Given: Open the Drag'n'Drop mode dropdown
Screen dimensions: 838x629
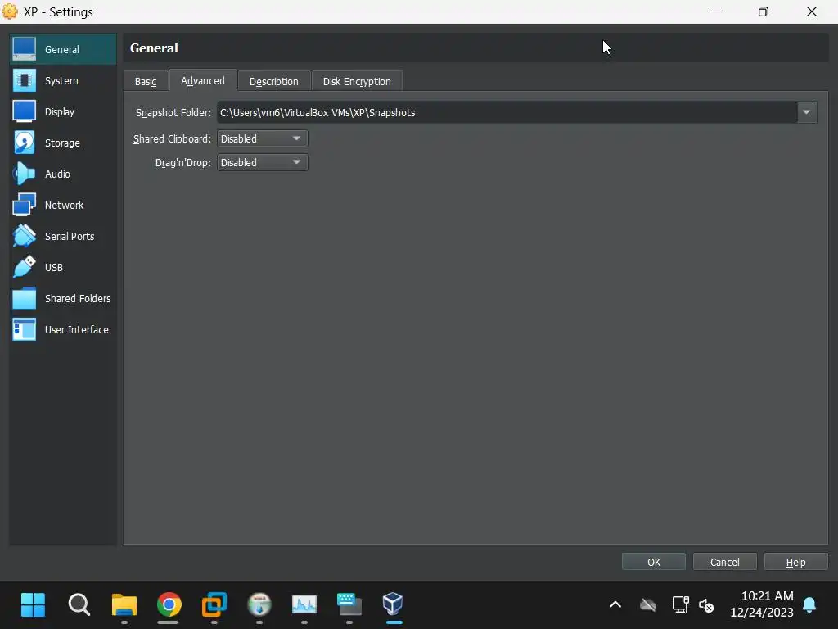Looking at the screenshot, I should pyautogui.click(x=263, y=163).
